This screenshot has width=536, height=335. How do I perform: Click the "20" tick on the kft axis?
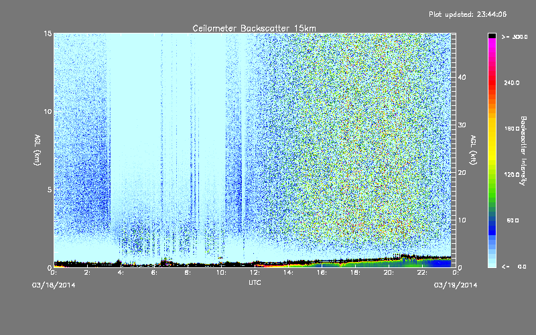pos(462,173)
